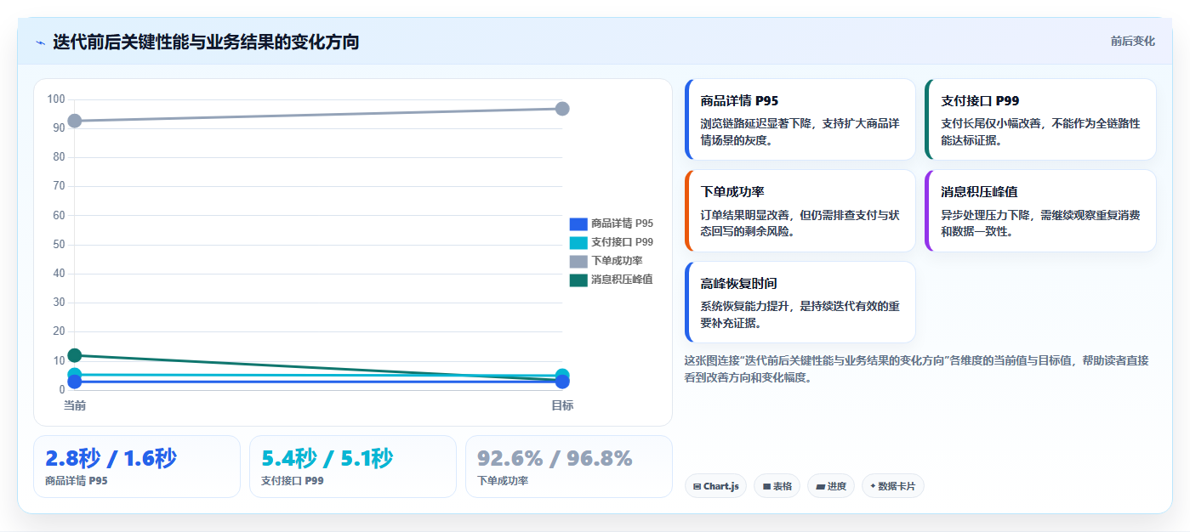The image size is (1190, 532).
Task: Click the 支付接口 P99 label under 5.4秒
Action: 293,481
